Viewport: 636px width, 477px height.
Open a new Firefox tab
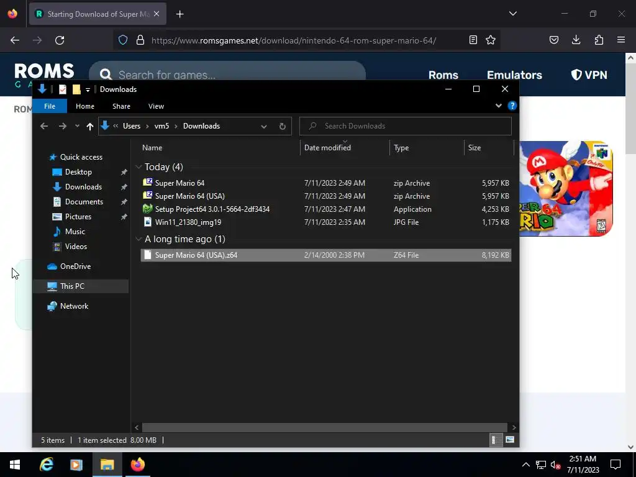[179, 14]
